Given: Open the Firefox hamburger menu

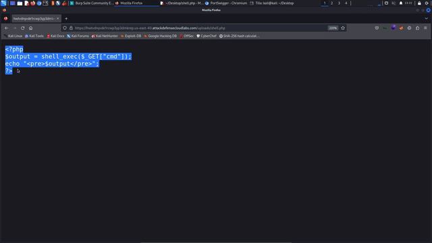Looking at the screenshot, I should 425,28.
